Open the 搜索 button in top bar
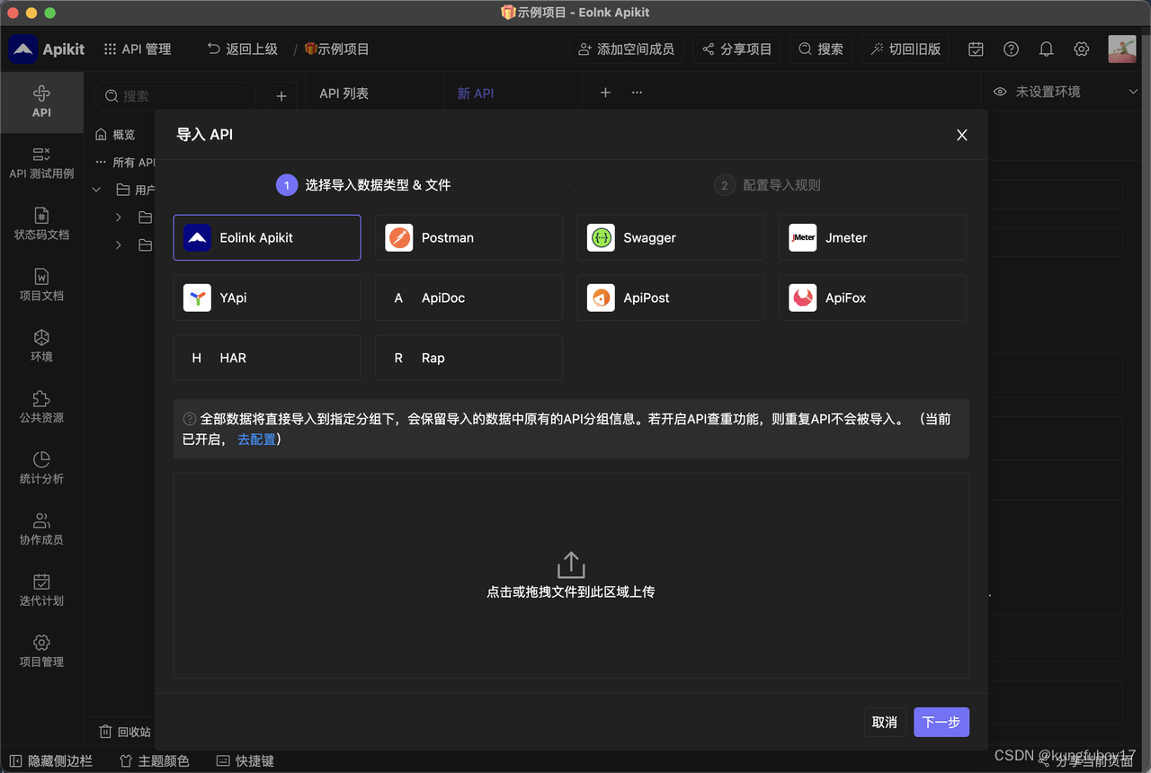This screenshot has width=1151, height=773. click(x=821, y=49)
